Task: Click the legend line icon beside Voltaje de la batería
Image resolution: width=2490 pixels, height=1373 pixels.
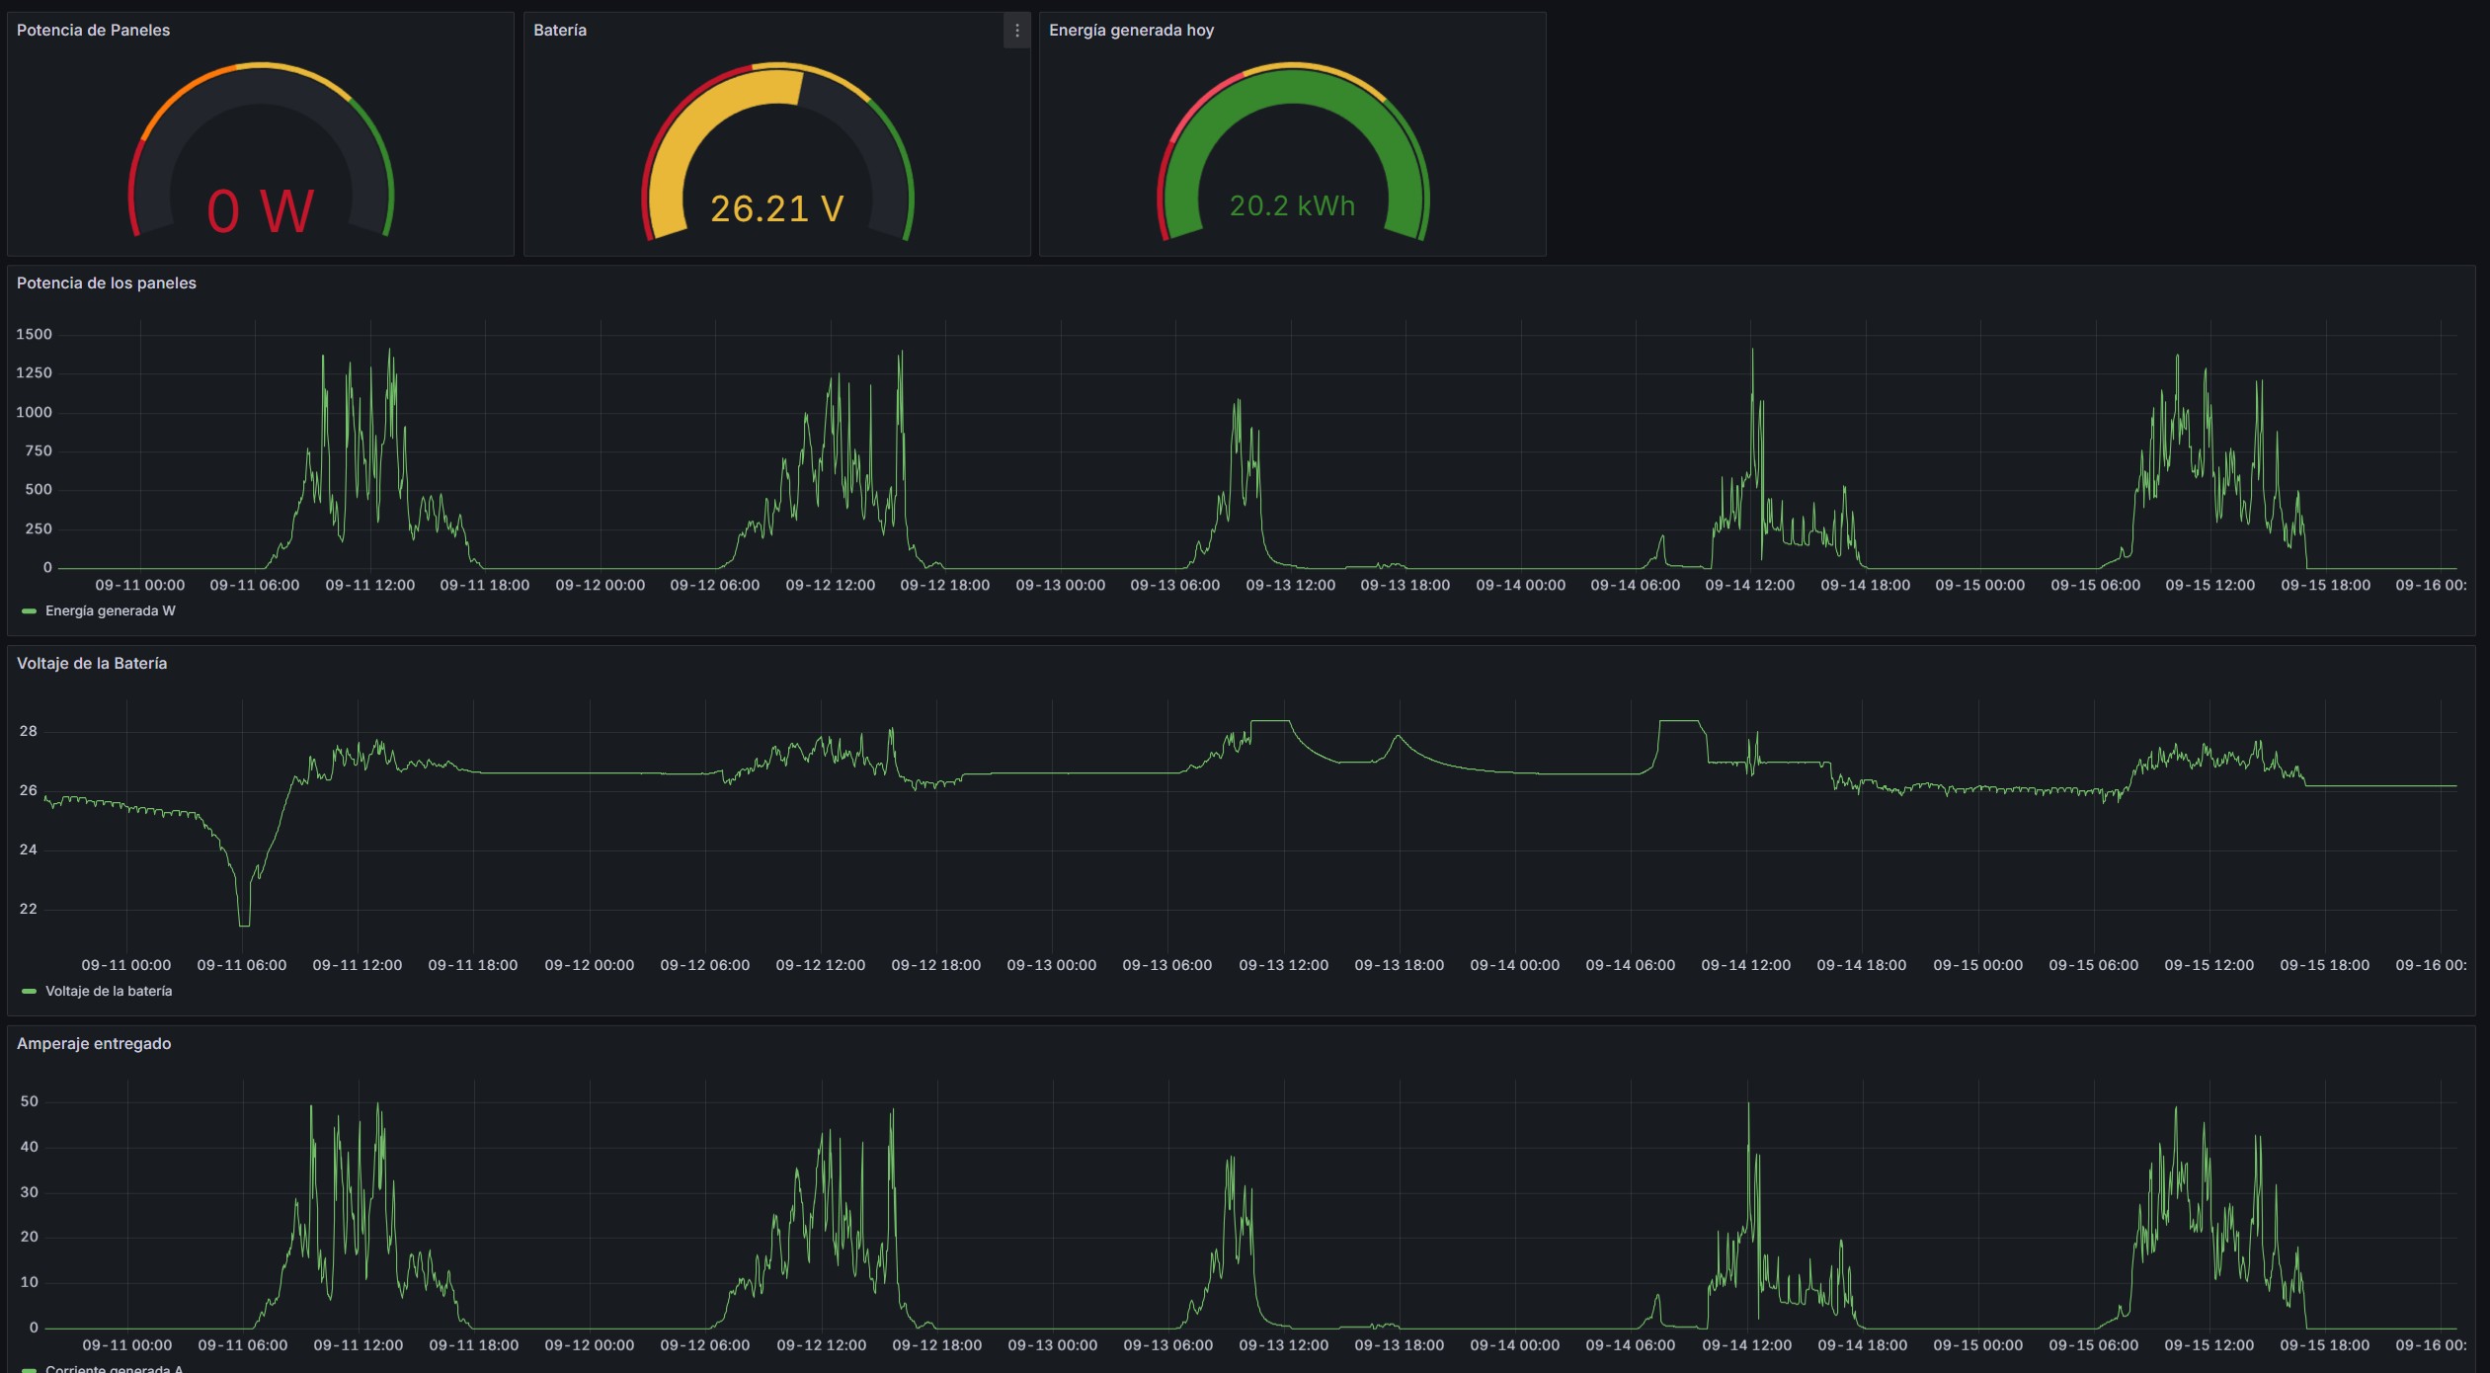Action: [x=30, y=991]
